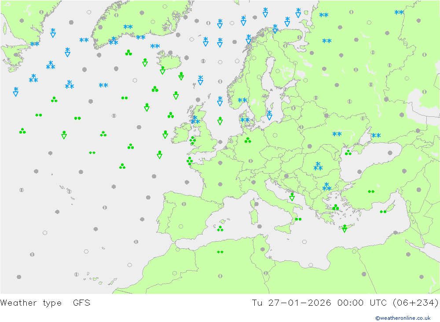Viewport: 440px width, 322px height.
Task: Select the snow symbol over central Ukraine
Action: (337, 134)
